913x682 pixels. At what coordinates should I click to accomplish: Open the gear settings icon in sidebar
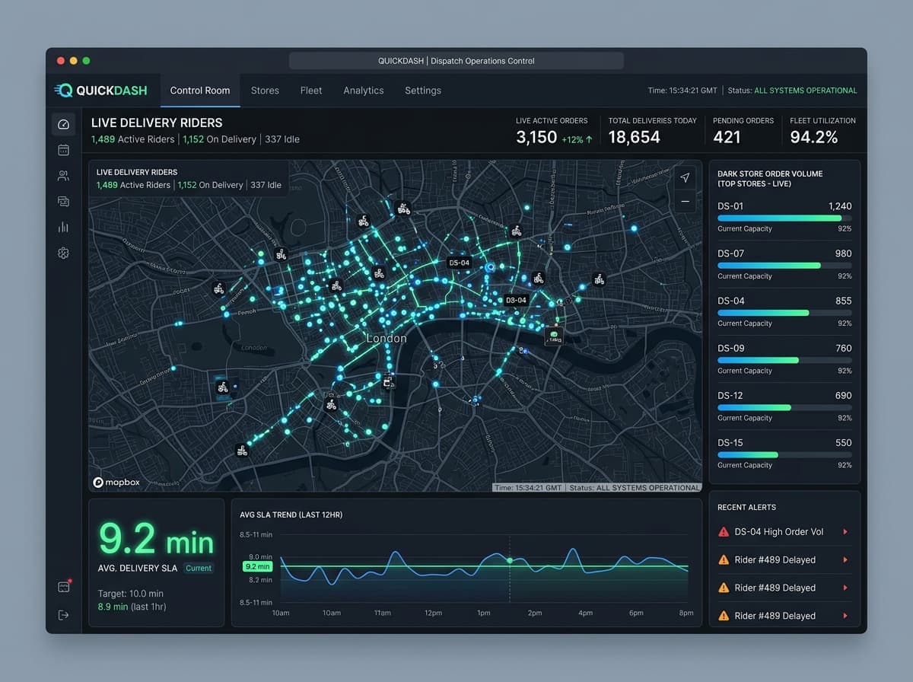(63, 253)
